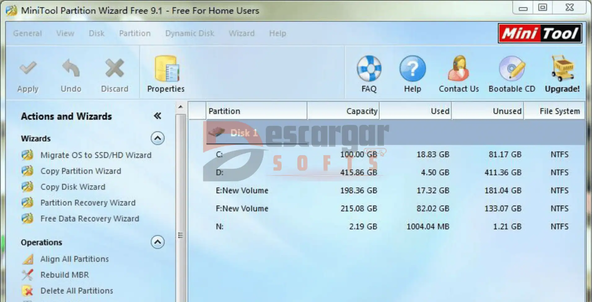Viewport: 592px width, 302px height.
Task: Collapse the Wizards section
Action: [157, 138]
